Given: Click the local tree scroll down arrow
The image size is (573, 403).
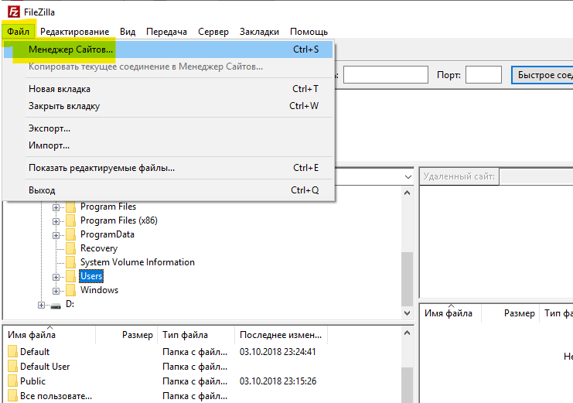Looking at the screenshot, I should (x=407, y=313).
